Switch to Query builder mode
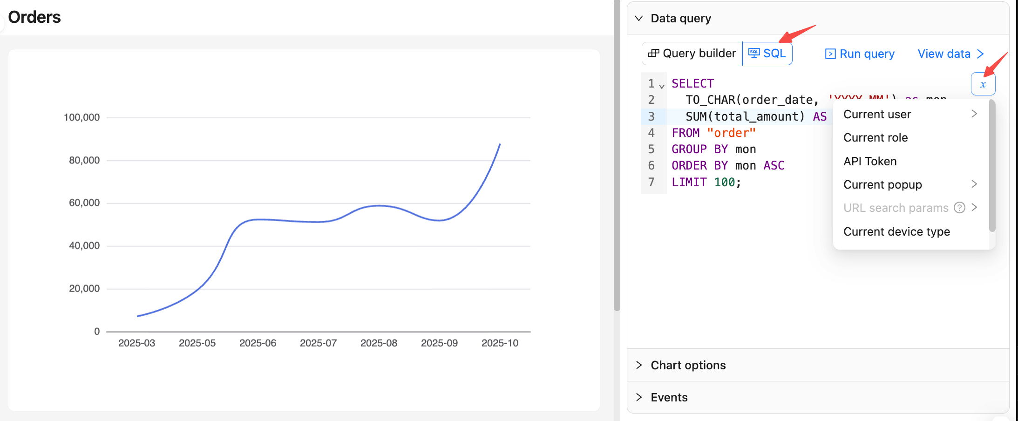 point(692,54)
